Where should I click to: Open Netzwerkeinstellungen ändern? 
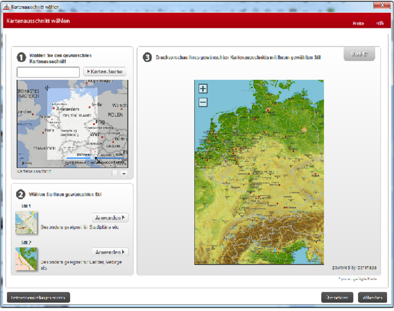coord(39,298)
